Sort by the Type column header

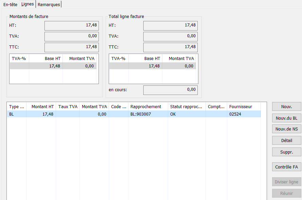click(x=17, y=107)
